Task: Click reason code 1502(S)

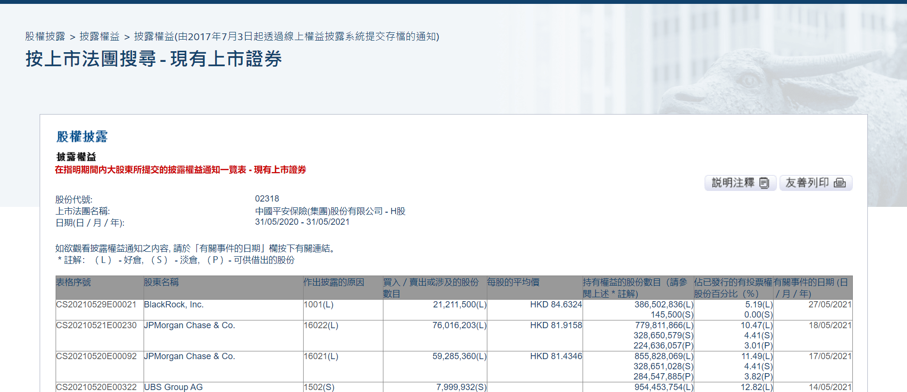Action: [319, 387]
